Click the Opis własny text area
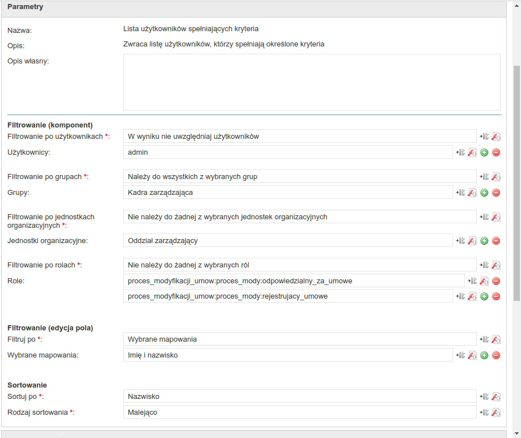 coord(312,82)
